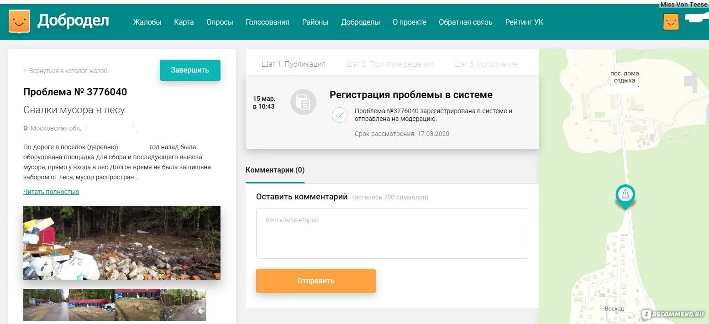Expand text via Читать полностью link
This screenshot has width=709, height=324.
point(51,192)
